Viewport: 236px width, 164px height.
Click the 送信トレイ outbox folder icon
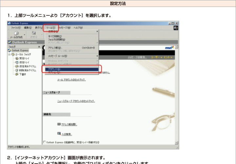point(17,62)
